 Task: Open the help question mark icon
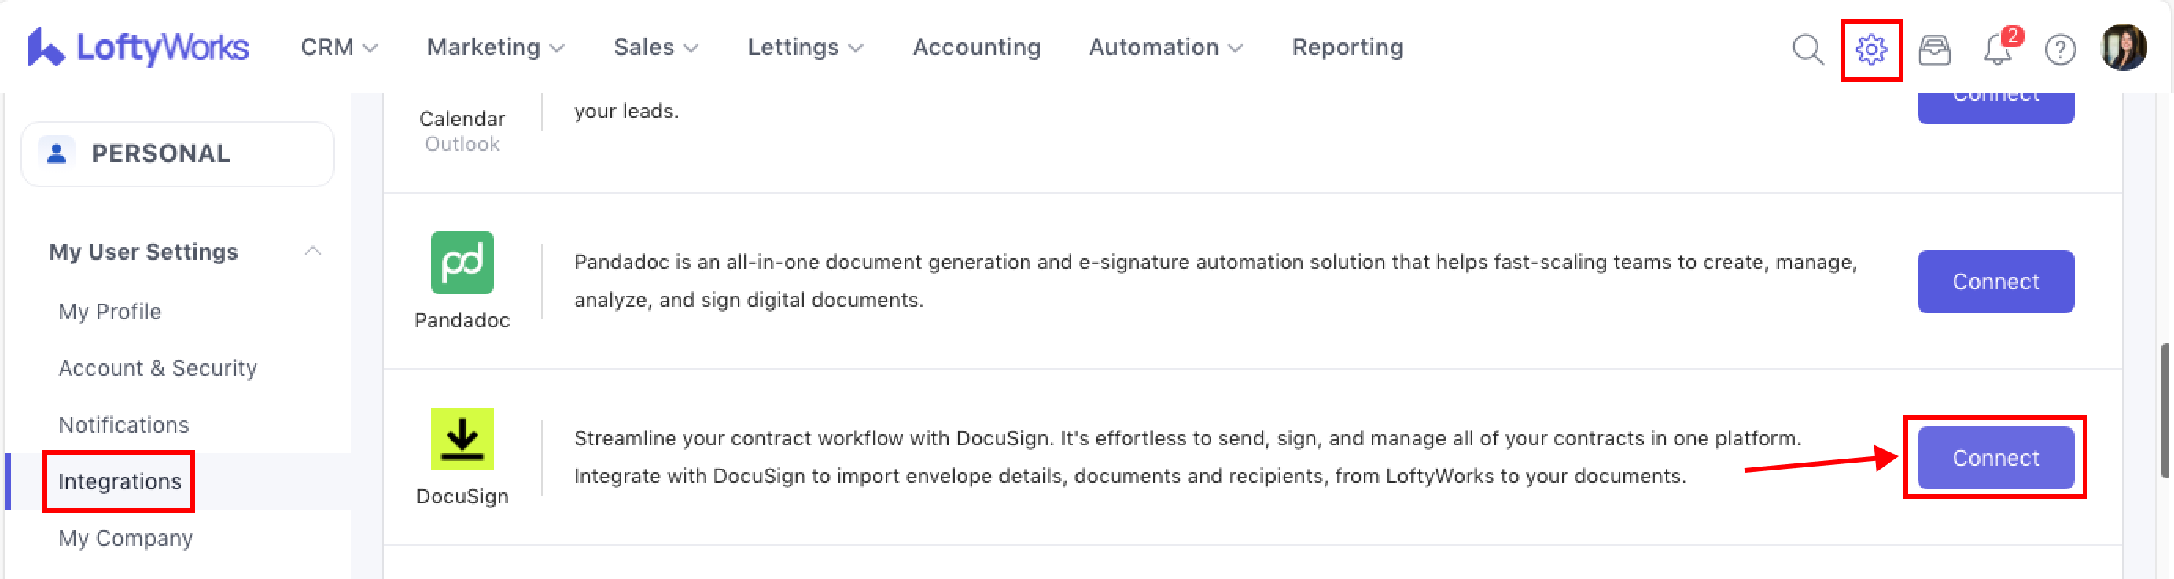[2059, 49]
